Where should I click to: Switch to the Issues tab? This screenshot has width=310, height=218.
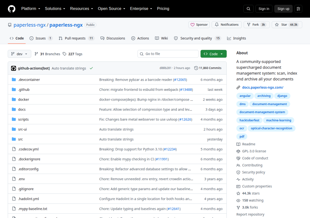click(41, 38)
